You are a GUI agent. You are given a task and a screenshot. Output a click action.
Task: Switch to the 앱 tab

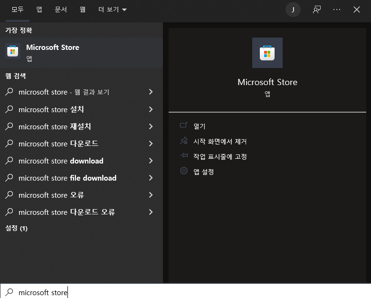tap(39, 10)
